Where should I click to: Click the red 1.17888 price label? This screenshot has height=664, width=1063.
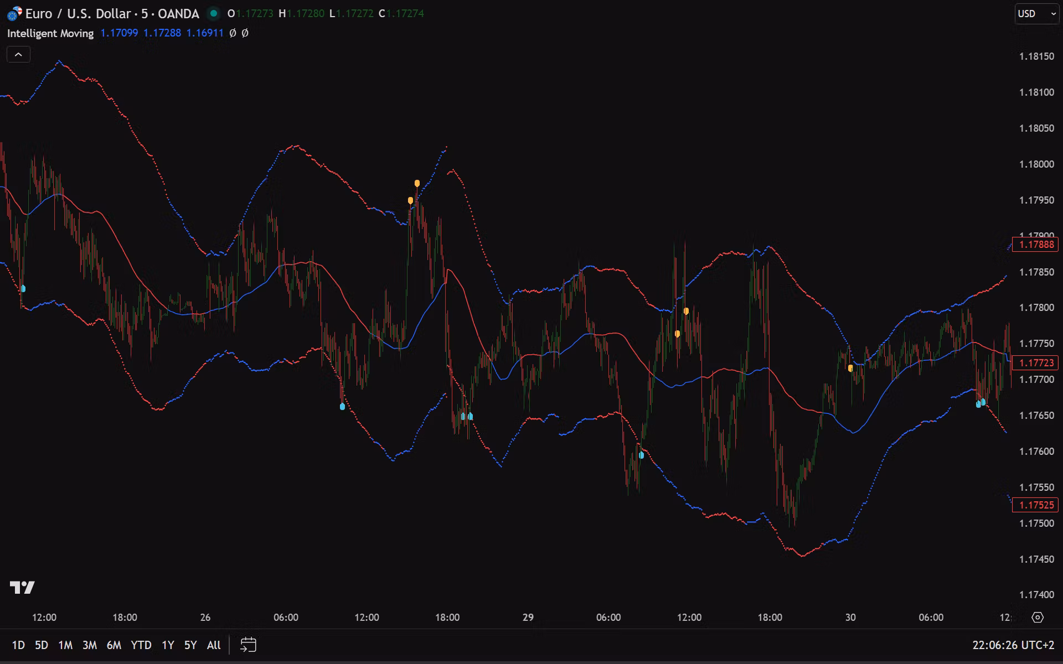pyautogui.click(x=1035, y=245)
